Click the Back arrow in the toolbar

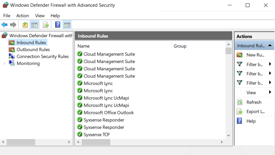click(x=4, y=25)
